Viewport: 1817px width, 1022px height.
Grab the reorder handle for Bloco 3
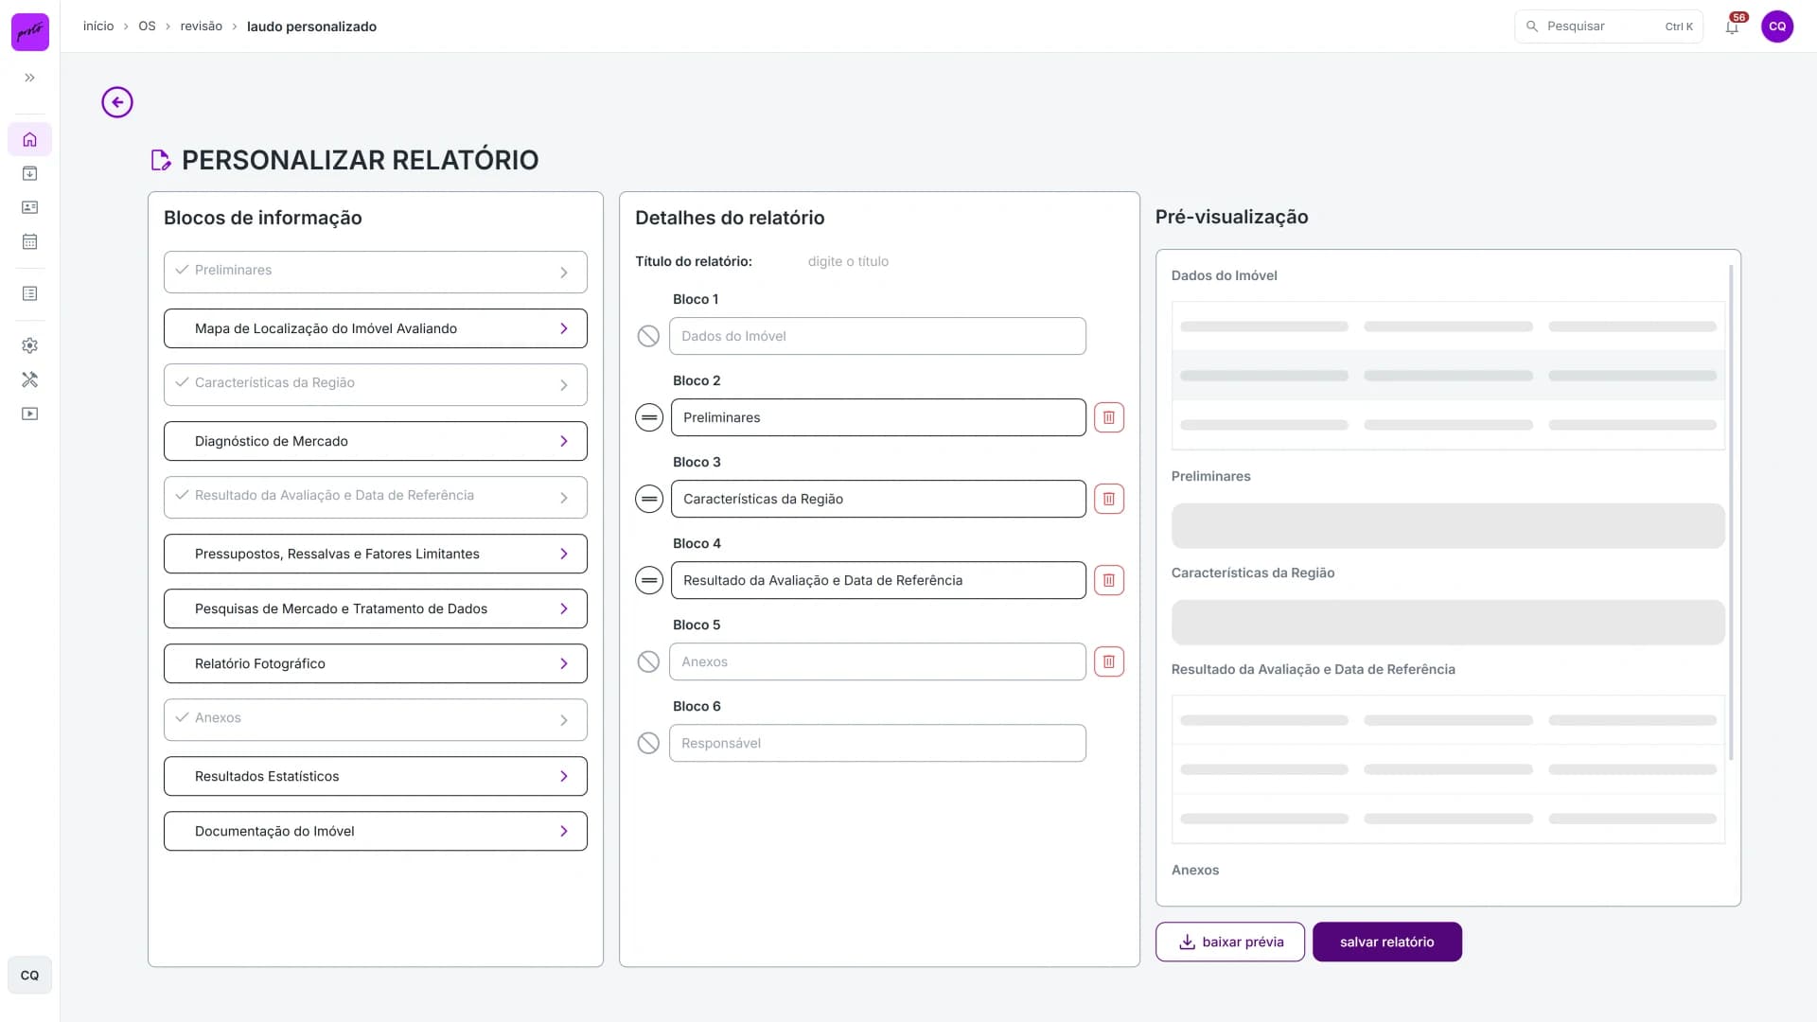tap(649, 499)
